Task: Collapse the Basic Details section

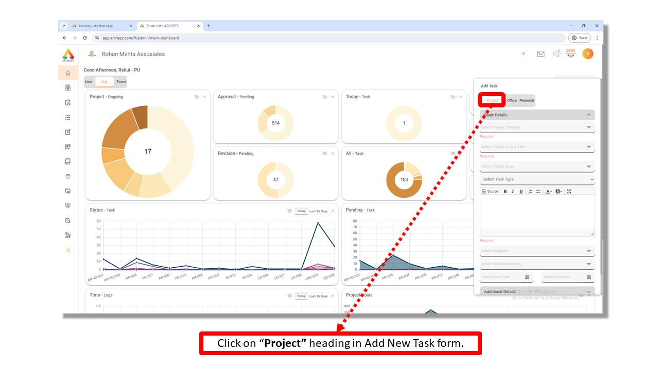Action: [x=537, y=115]
